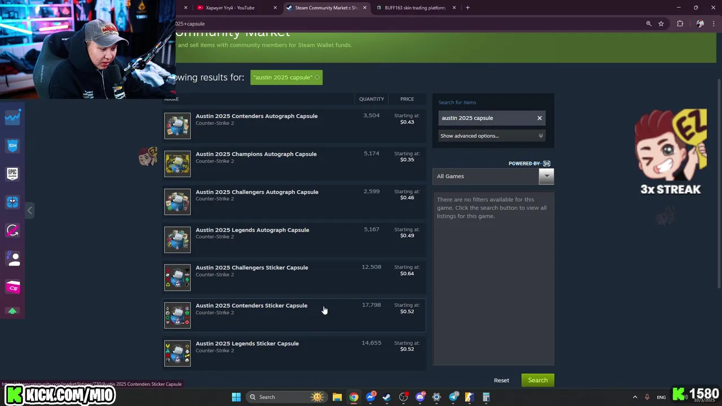Open the Chrome extensions puzzle icon
The width and height of the screenshot is (722, 406).
[x=680, y=24]
